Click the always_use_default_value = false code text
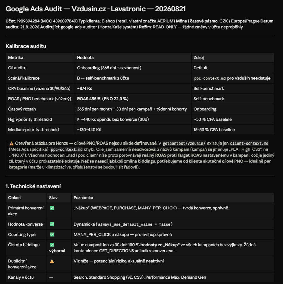 click(134, 224)
